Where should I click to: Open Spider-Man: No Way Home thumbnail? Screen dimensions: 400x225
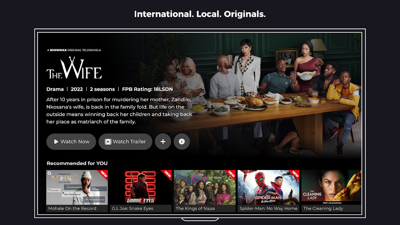(x=268, y=191)
